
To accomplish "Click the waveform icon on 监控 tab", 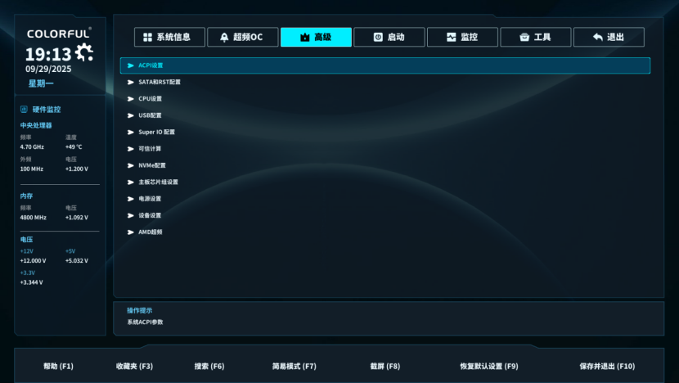I will pos(452,38).
